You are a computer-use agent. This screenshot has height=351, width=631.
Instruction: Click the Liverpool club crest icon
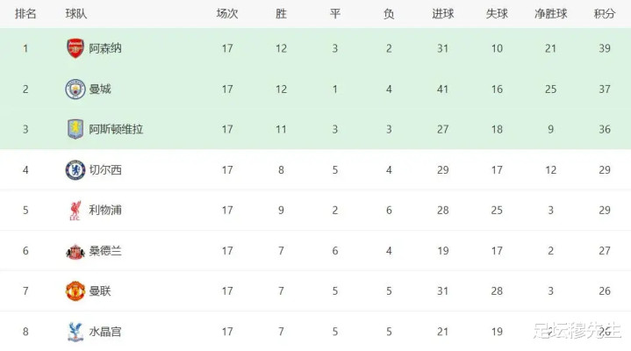coord(75,210)
